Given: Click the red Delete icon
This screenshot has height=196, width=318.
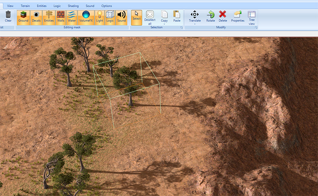Looking at the screenshot, I should pyautogui.click(x=223, y=14).
